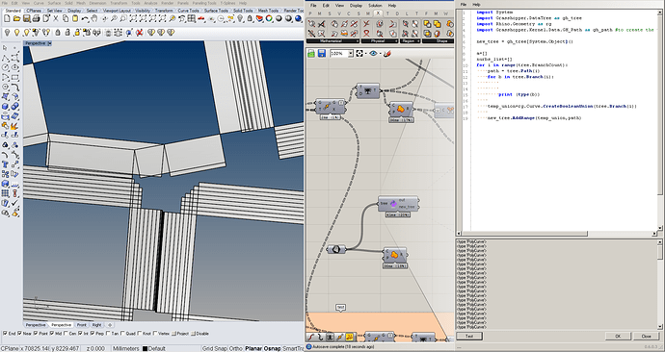Open the Grasshopper zoom percentage dropdown
Image resolution: width=665 pixels, height=352 pixels.
pos(351,53)
